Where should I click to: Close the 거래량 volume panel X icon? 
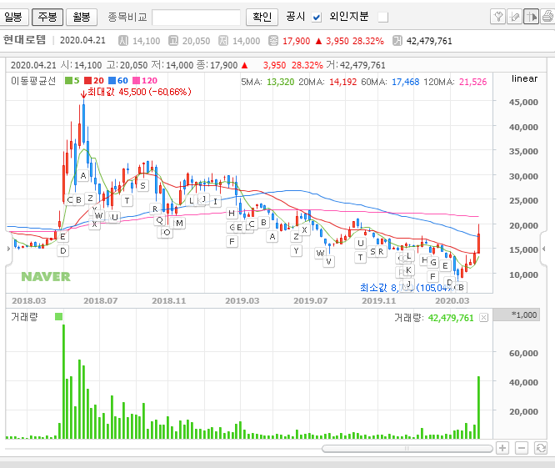[483, 318]
